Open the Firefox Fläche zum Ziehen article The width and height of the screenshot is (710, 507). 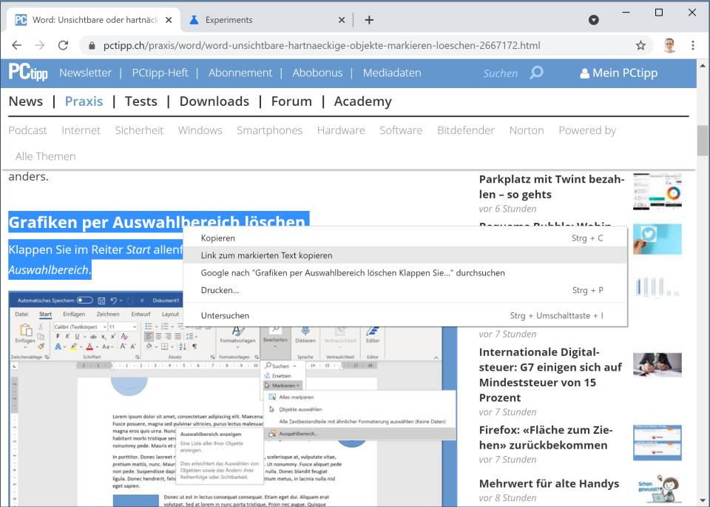[546, 437]
